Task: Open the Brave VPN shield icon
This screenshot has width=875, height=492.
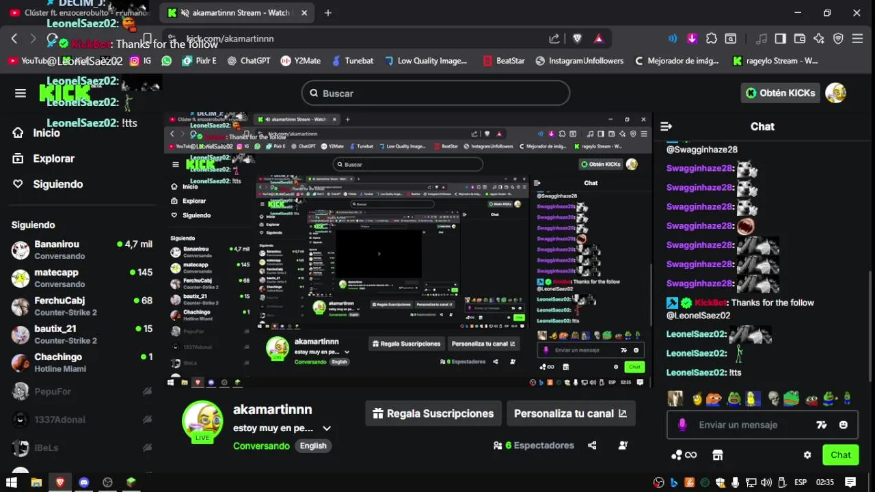Action: tap(838, 38)
